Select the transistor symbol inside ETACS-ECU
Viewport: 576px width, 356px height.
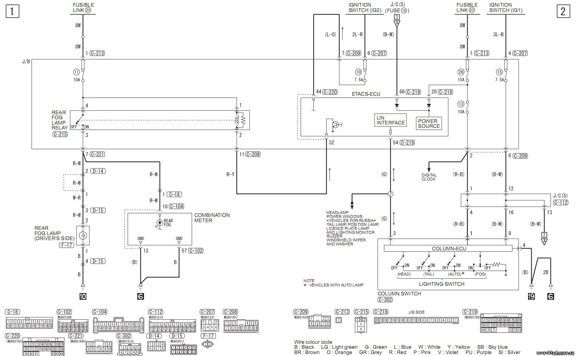pyautogui.click(x=335, y=125)
